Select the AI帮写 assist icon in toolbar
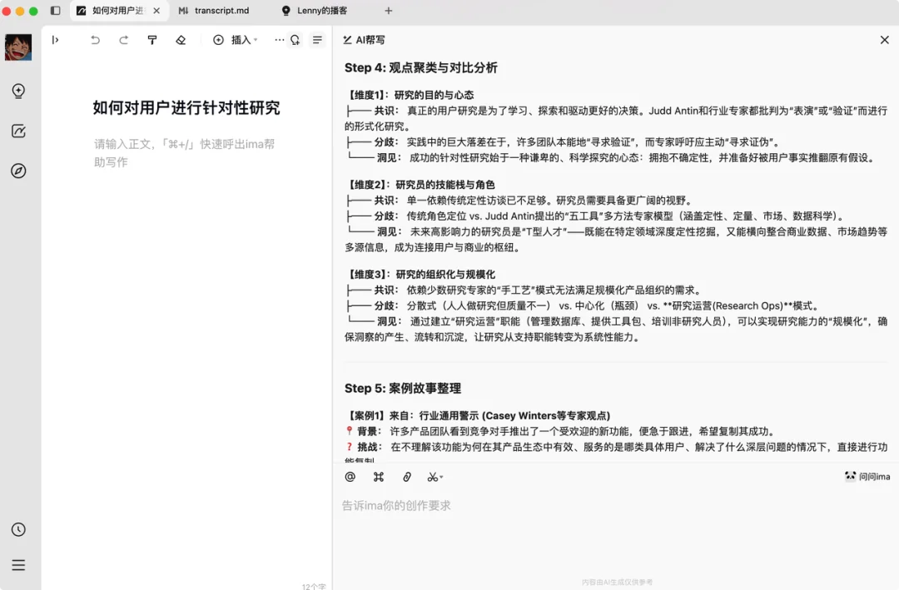Viewport: 899px width, 590px height. point(296,40)
